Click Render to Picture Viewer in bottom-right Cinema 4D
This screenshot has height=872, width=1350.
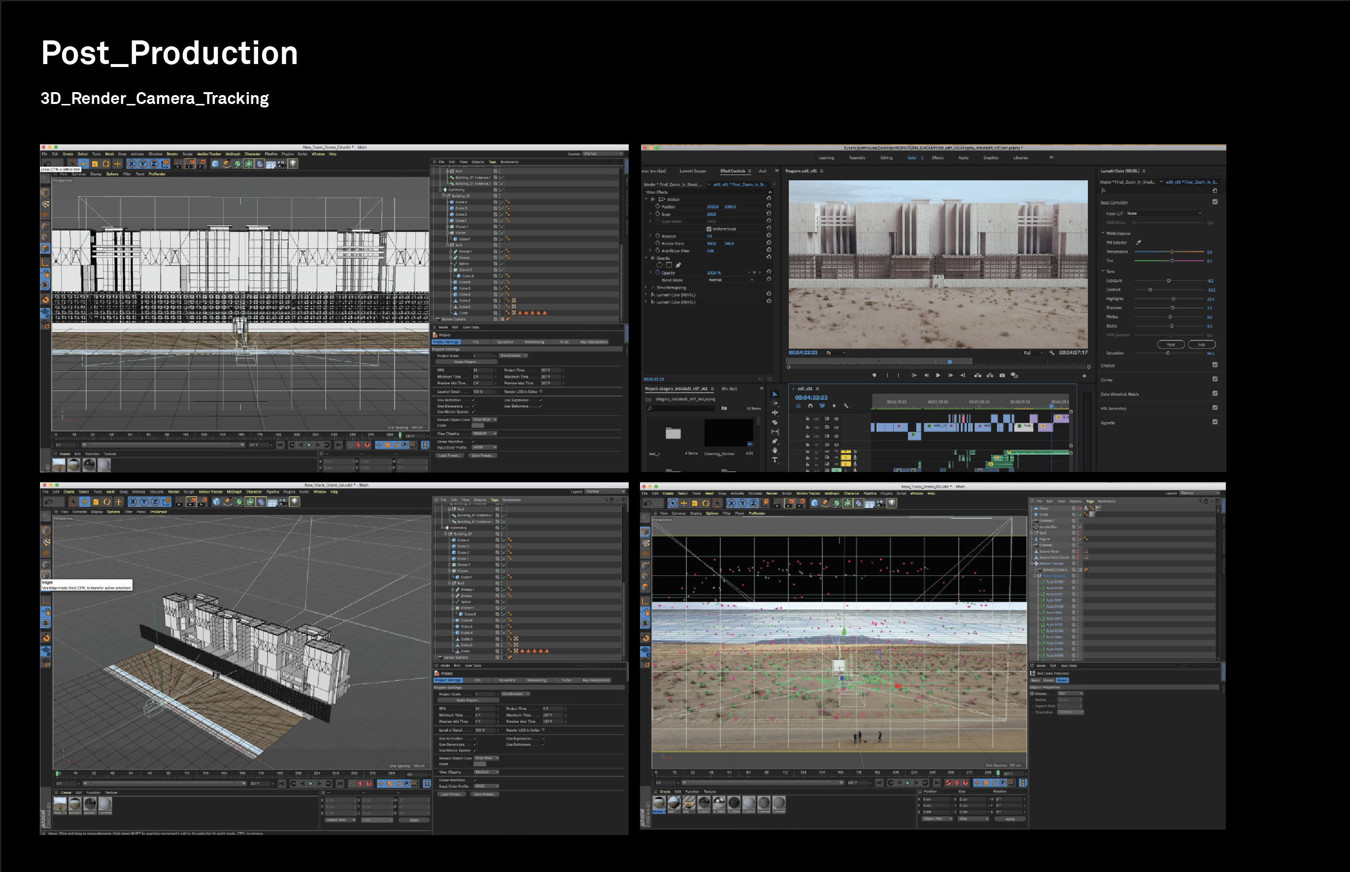click(790, 503)
